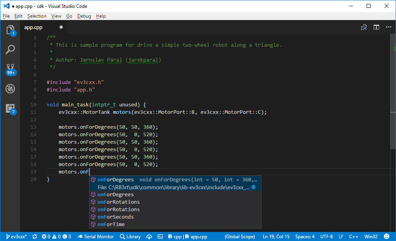Change the UTF-8 encoding selector
Viewport: 396px width, 241px height.
tap(326, 236)
